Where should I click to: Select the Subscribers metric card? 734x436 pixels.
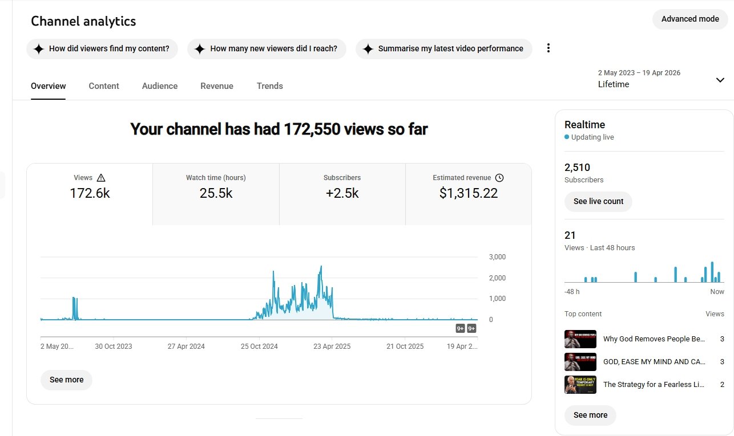[x=342, y=194]
